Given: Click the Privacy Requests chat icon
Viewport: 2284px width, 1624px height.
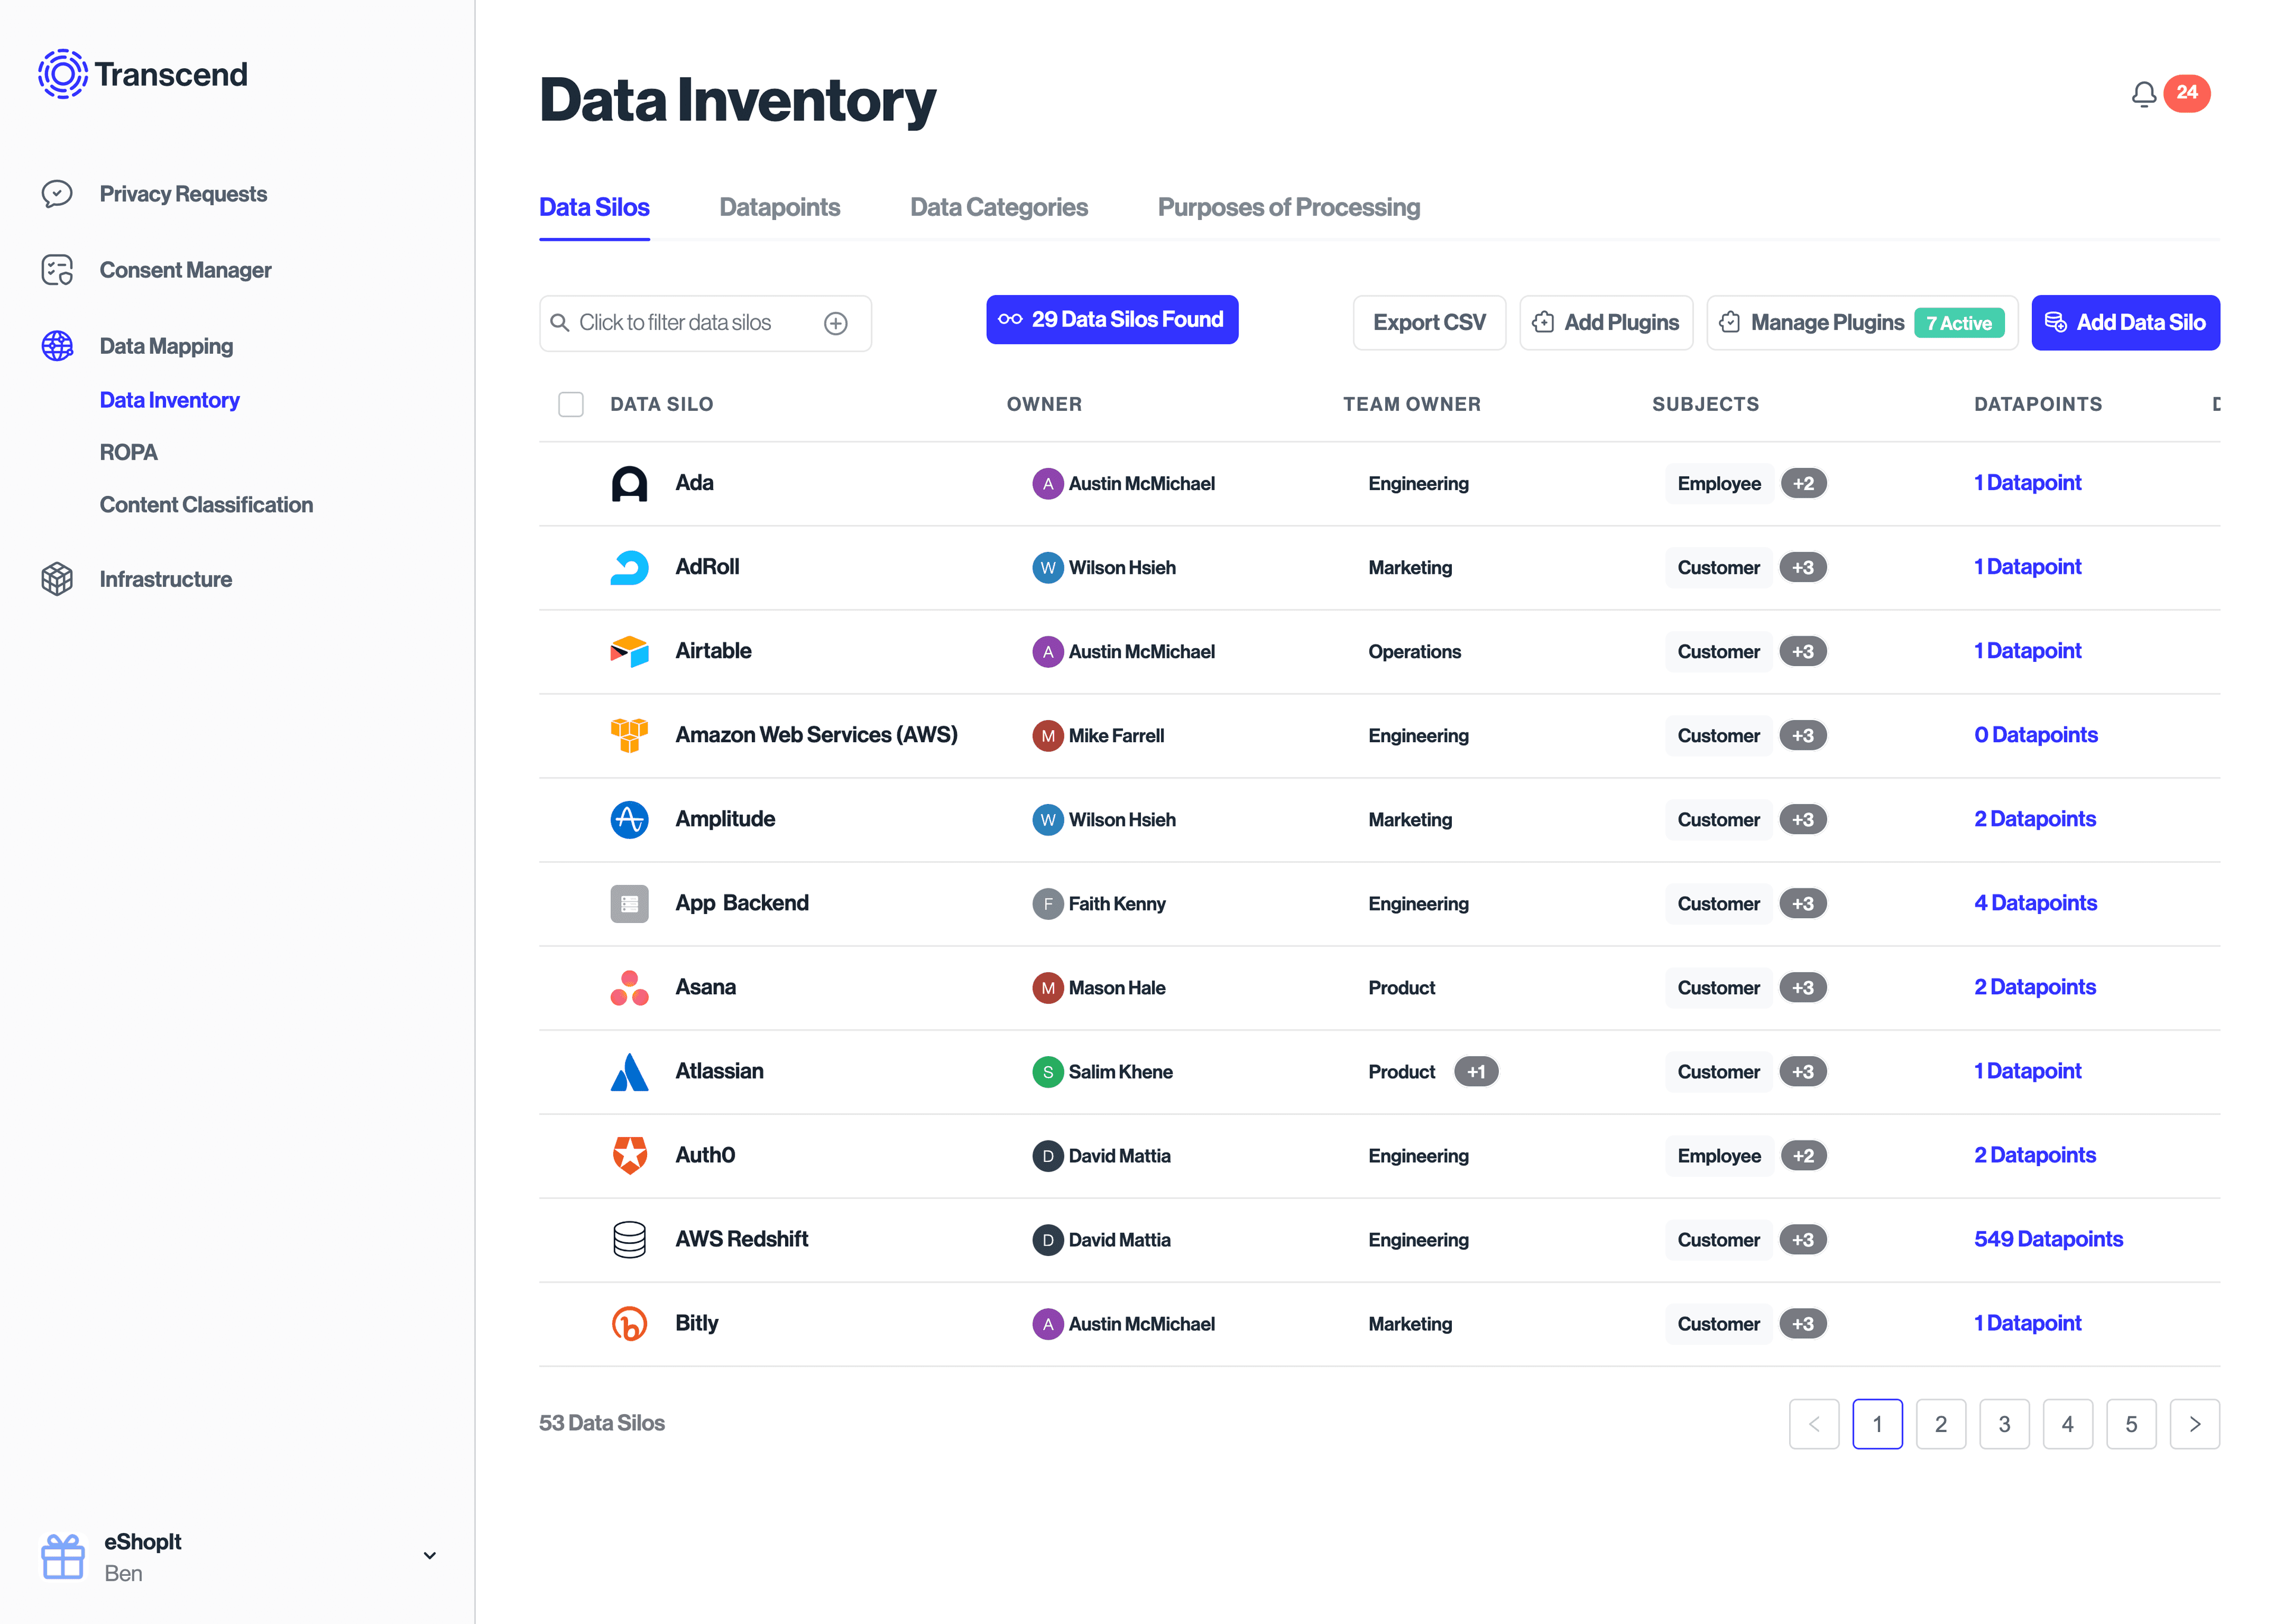Looking at the screenshot, I should [57, 194].
